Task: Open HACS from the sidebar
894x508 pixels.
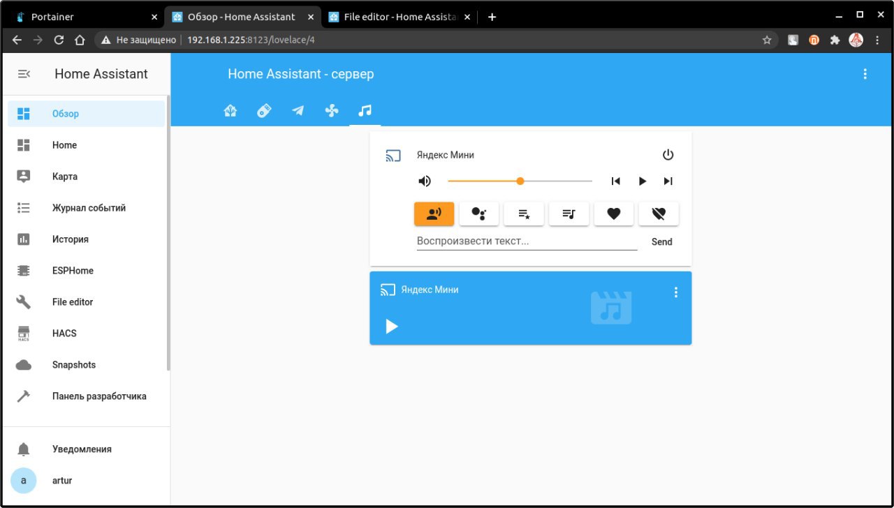Action: 87,334
